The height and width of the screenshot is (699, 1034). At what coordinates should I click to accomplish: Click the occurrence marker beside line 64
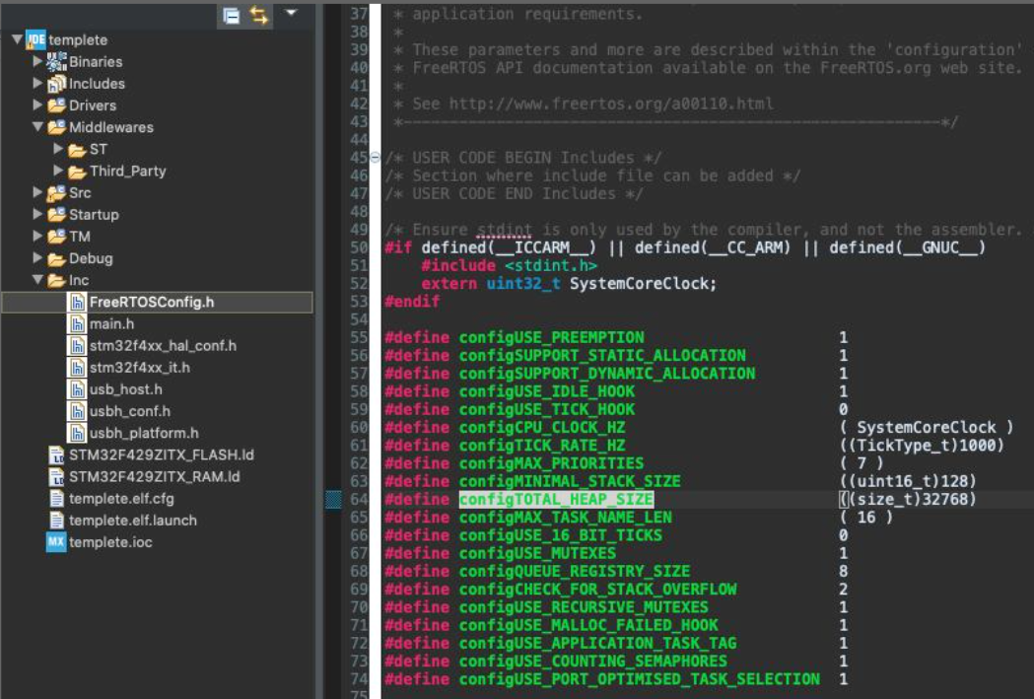coord(333,500)
